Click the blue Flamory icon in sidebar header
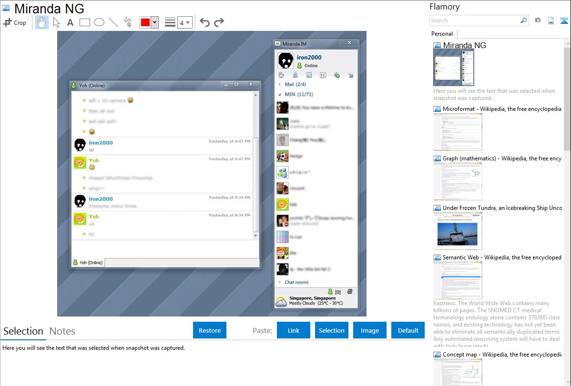 click(x=564, y=20)
